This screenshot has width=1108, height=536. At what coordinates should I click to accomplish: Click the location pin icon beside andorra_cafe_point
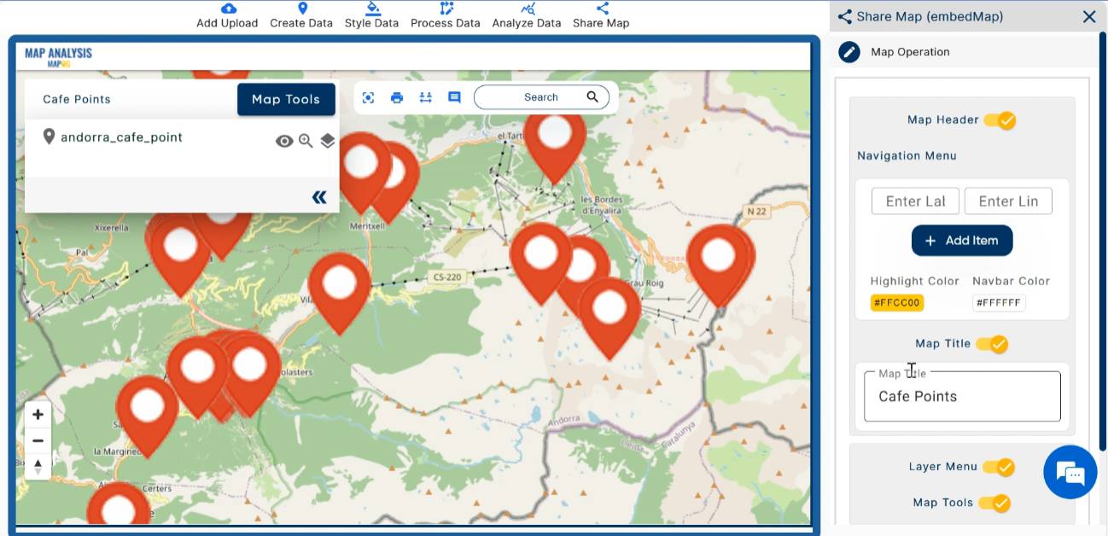(49, 137)
